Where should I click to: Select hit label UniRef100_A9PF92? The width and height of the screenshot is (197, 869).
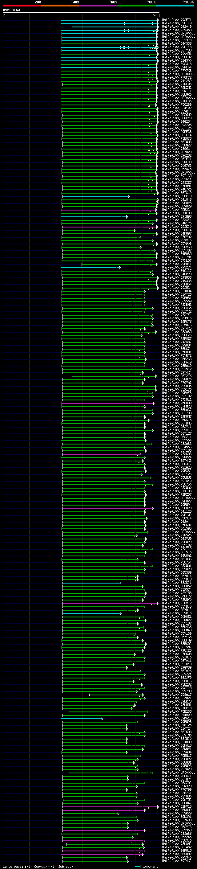point(176,57)
